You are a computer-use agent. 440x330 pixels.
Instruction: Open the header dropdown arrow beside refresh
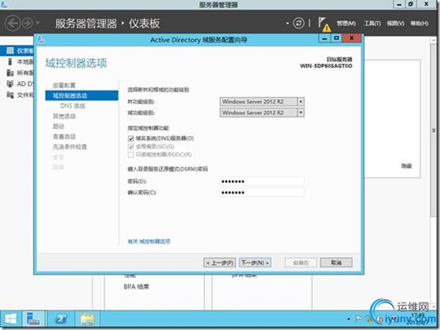288,23
